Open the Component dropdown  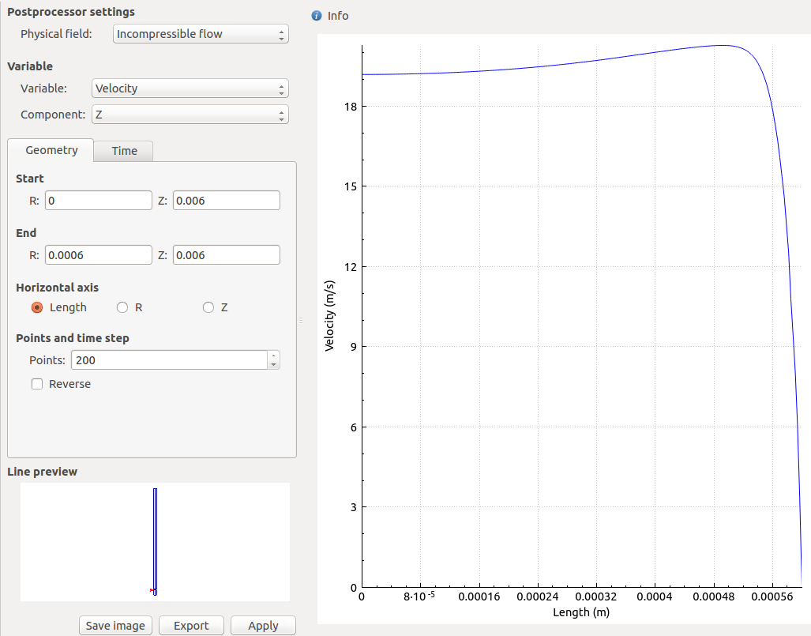(190, 115)
